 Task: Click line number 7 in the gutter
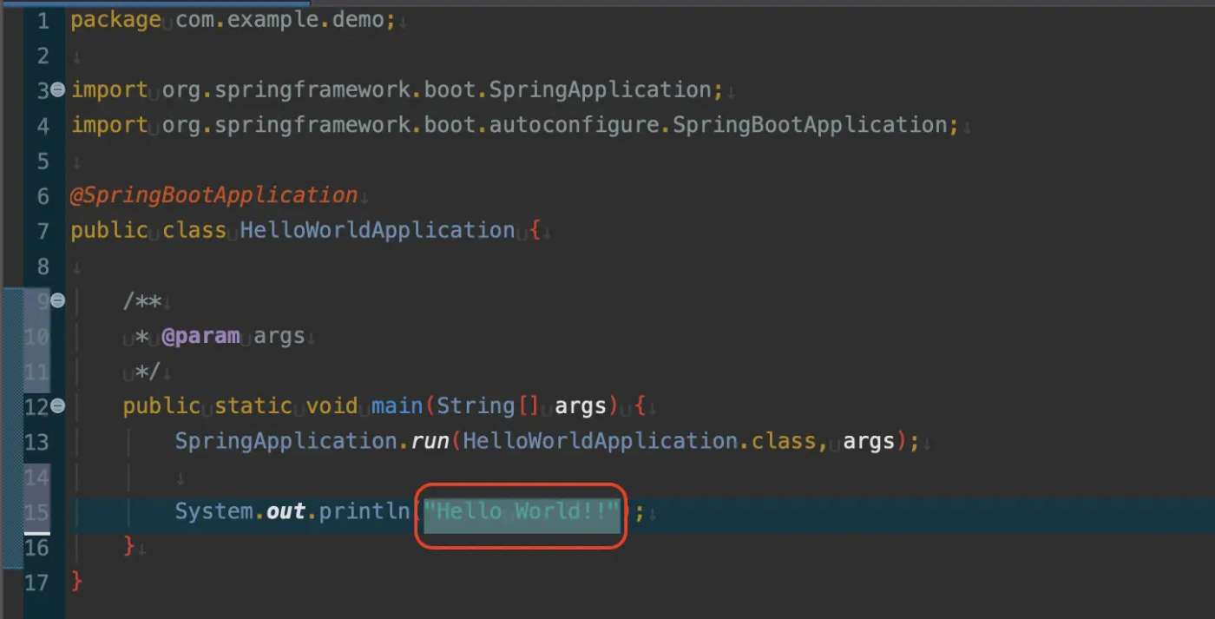43,231
